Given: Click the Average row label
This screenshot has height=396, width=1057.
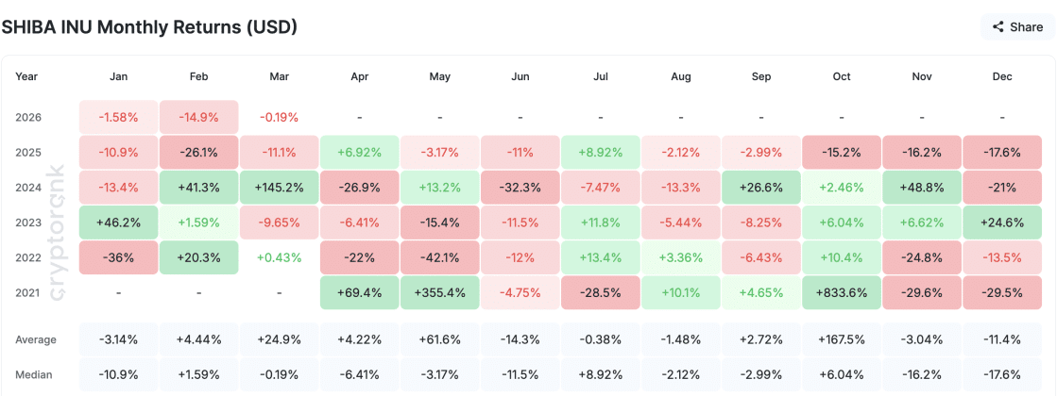Looking at the screenshot, I should (x=36, y=339).
